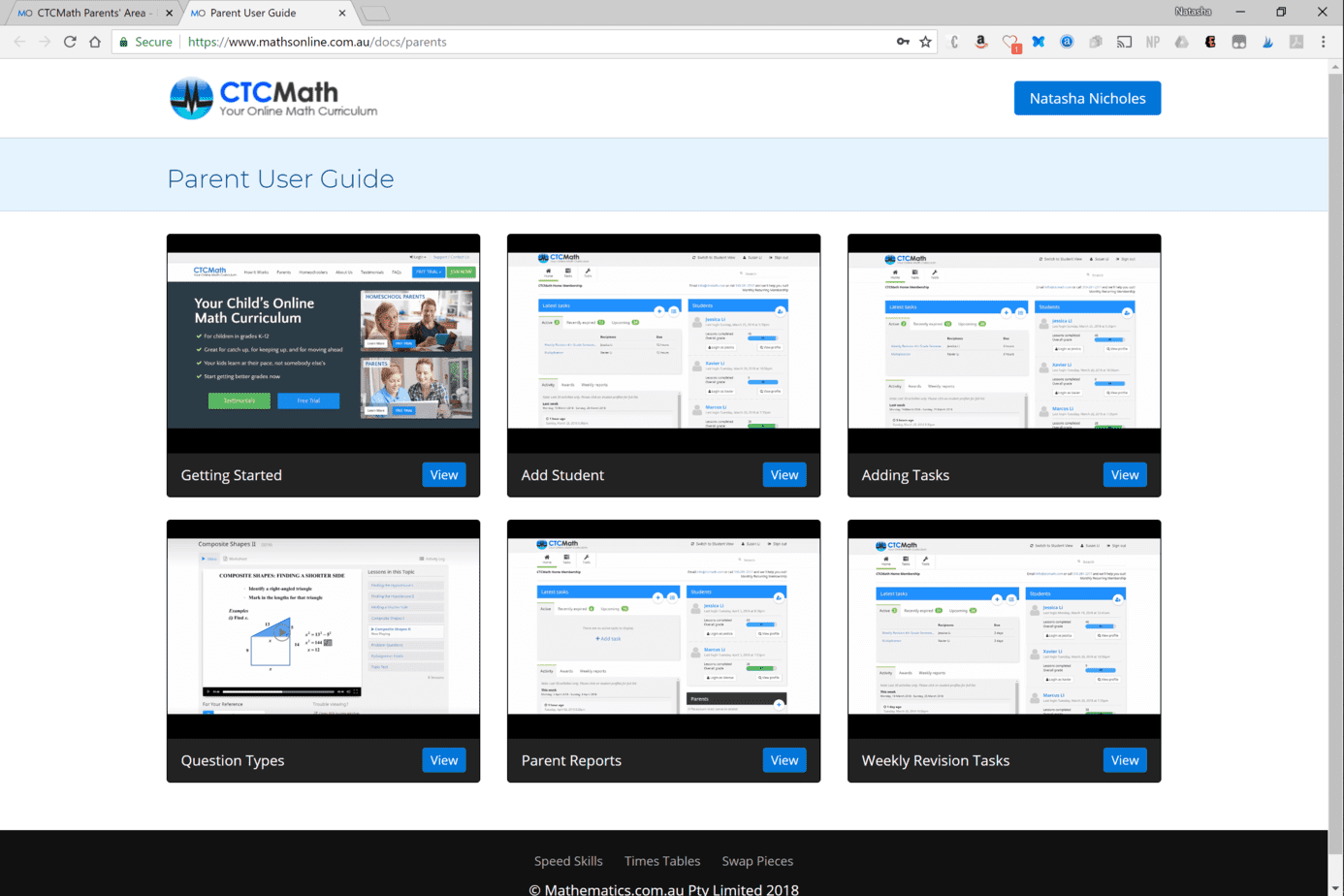Viewport: 1344px width, 896px height.
Task: Open the Times Tables footer link
Action: 662,861
